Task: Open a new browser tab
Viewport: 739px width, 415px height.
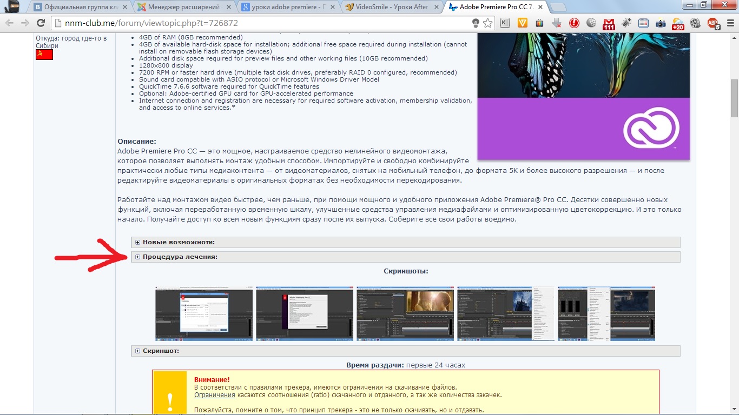Action: click(x=558, y=7)
